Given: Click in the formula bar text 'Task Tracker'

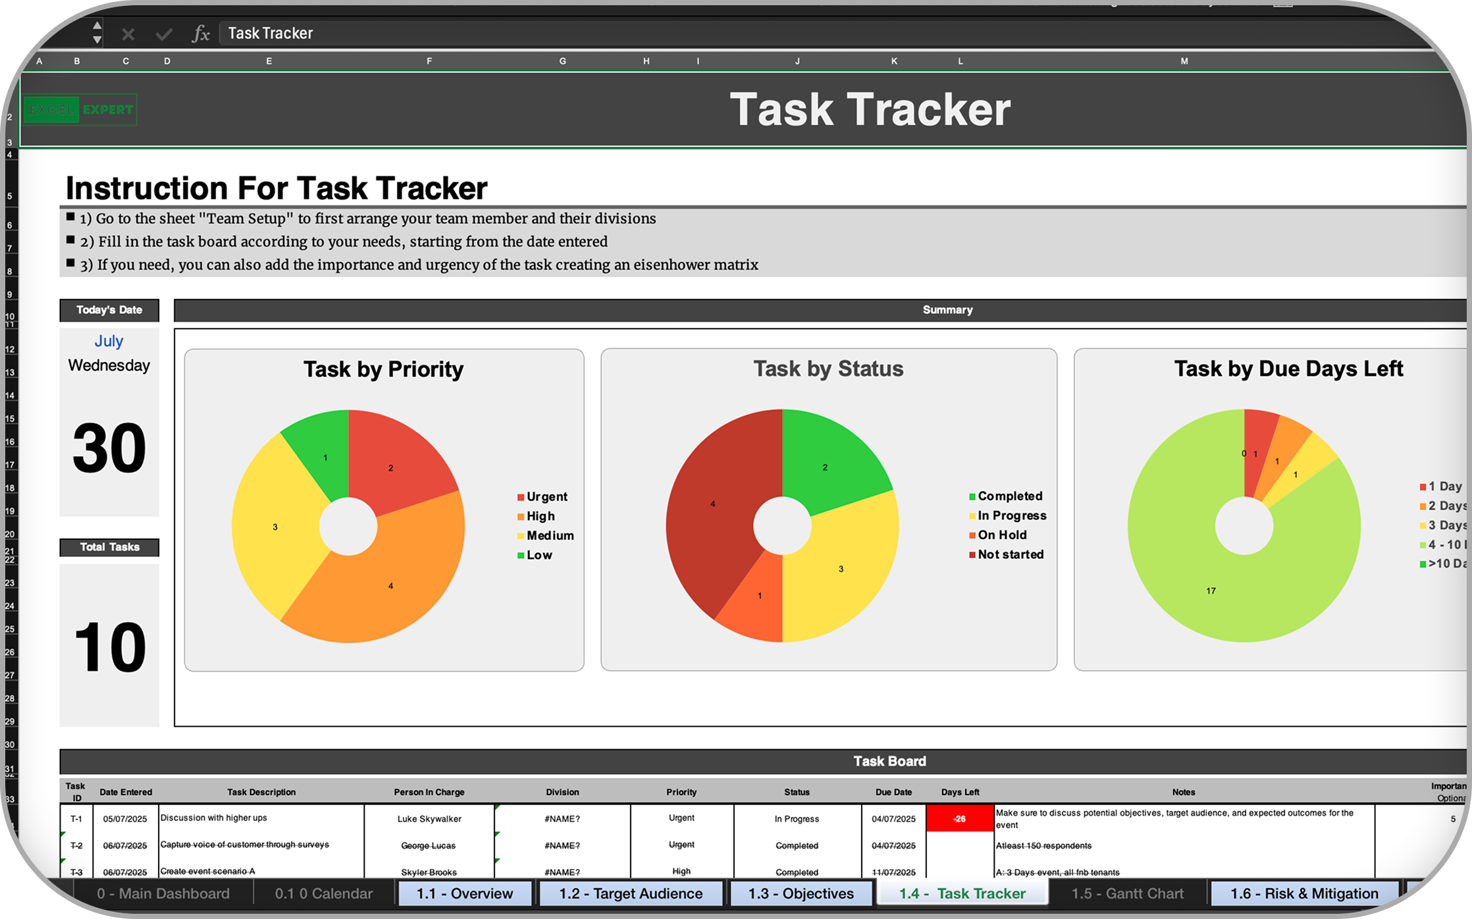Looking at the screenshot, I should (270, 34).
